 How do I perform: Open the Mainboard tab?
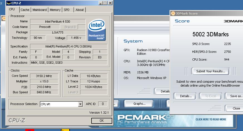tap(40, 10)
